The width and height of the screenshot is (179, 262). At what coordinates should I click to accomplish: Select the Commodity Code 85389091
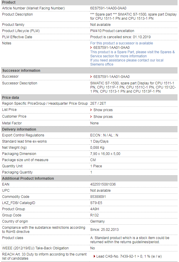pos(98,197)
